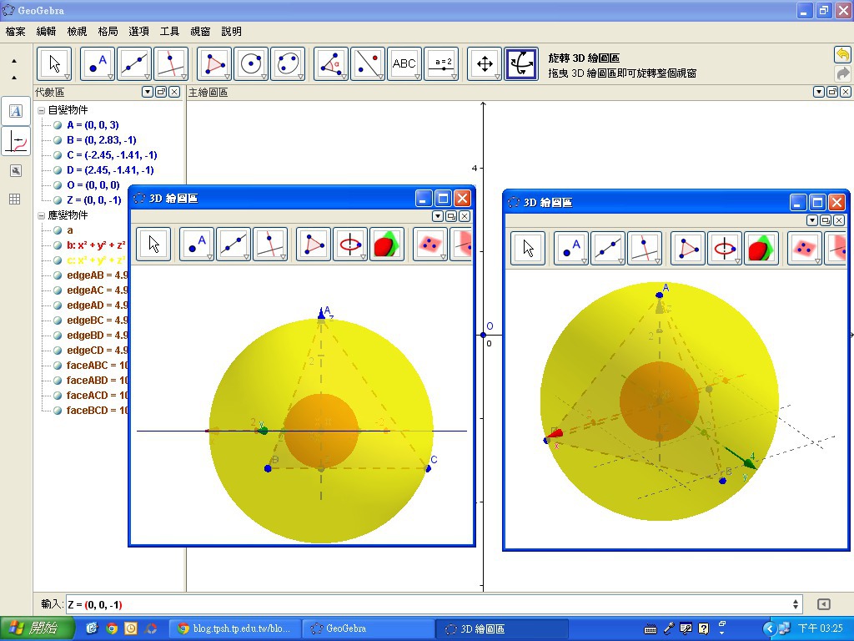Select Polygon tool in left 3D window
Screen dimensions: 854x641
point(314,245)
